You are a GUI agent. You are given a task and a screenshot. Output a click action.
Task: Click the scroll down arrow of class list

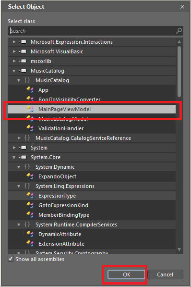pyautogui.click(x=179, y=250)
